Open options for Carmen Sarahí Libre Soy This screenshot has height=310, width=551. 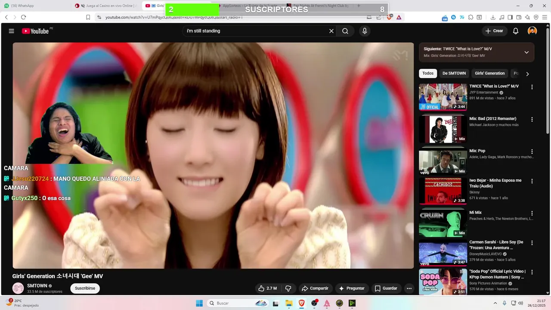(532, 243)
